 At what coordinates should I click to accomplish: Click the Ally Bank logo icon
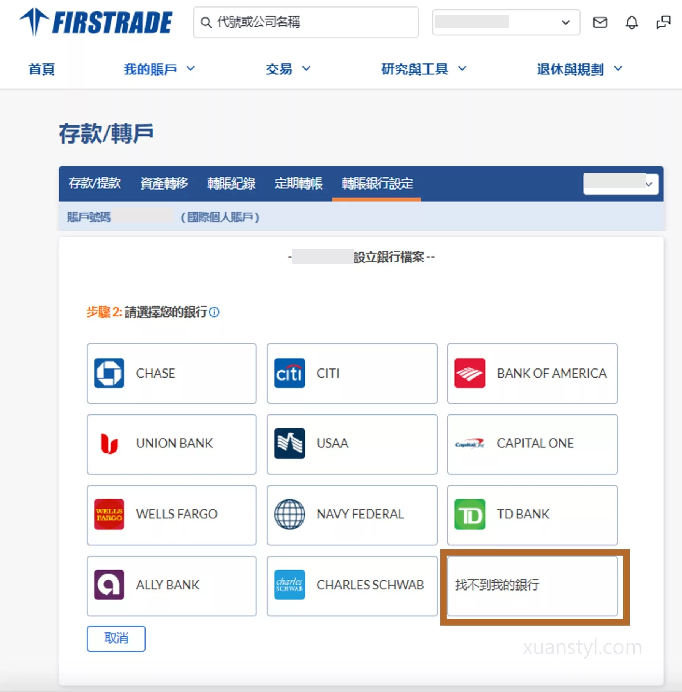coord(109,585)
